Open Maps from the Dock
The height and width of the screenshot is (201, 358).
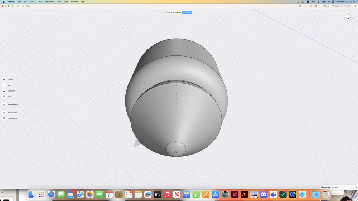click(x=80, y=195)
